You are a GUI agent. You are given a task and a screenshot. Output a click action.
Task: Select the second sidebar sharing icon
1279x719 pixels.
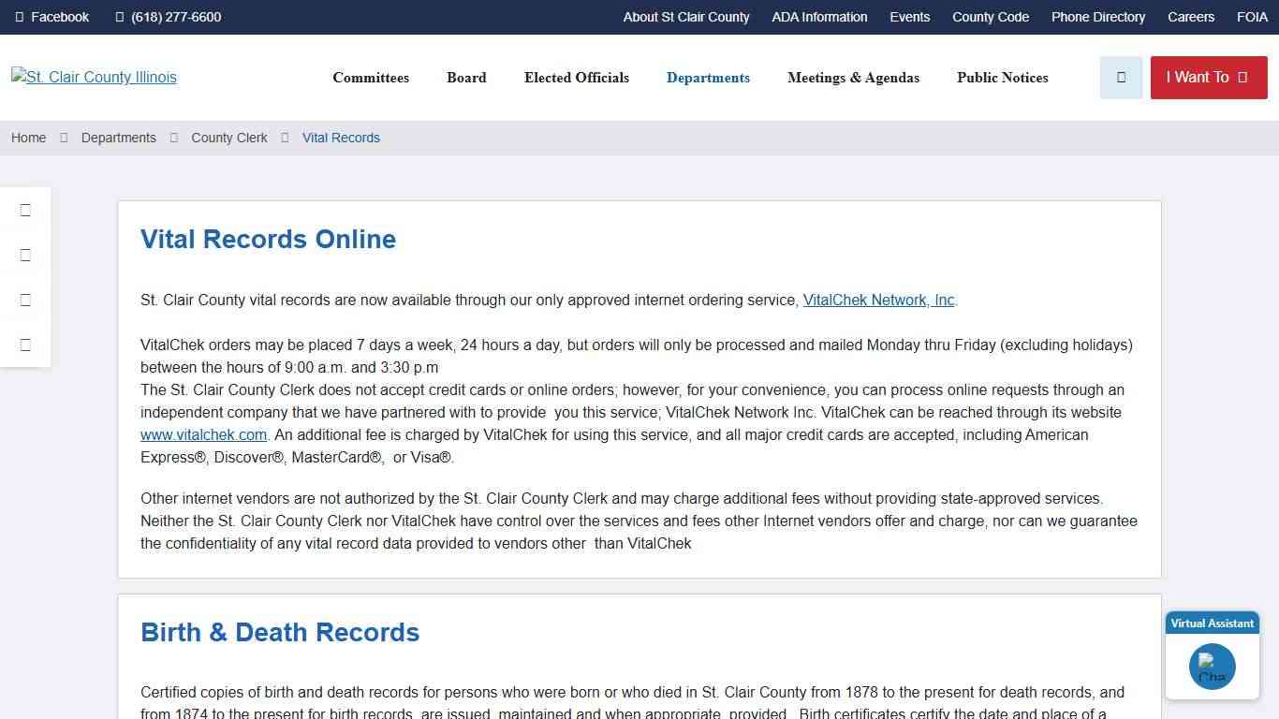point(25,255)
